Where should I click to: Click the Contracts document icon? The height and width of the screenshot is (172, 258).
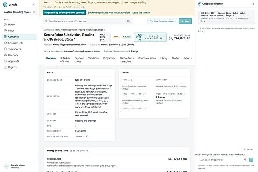5,36
